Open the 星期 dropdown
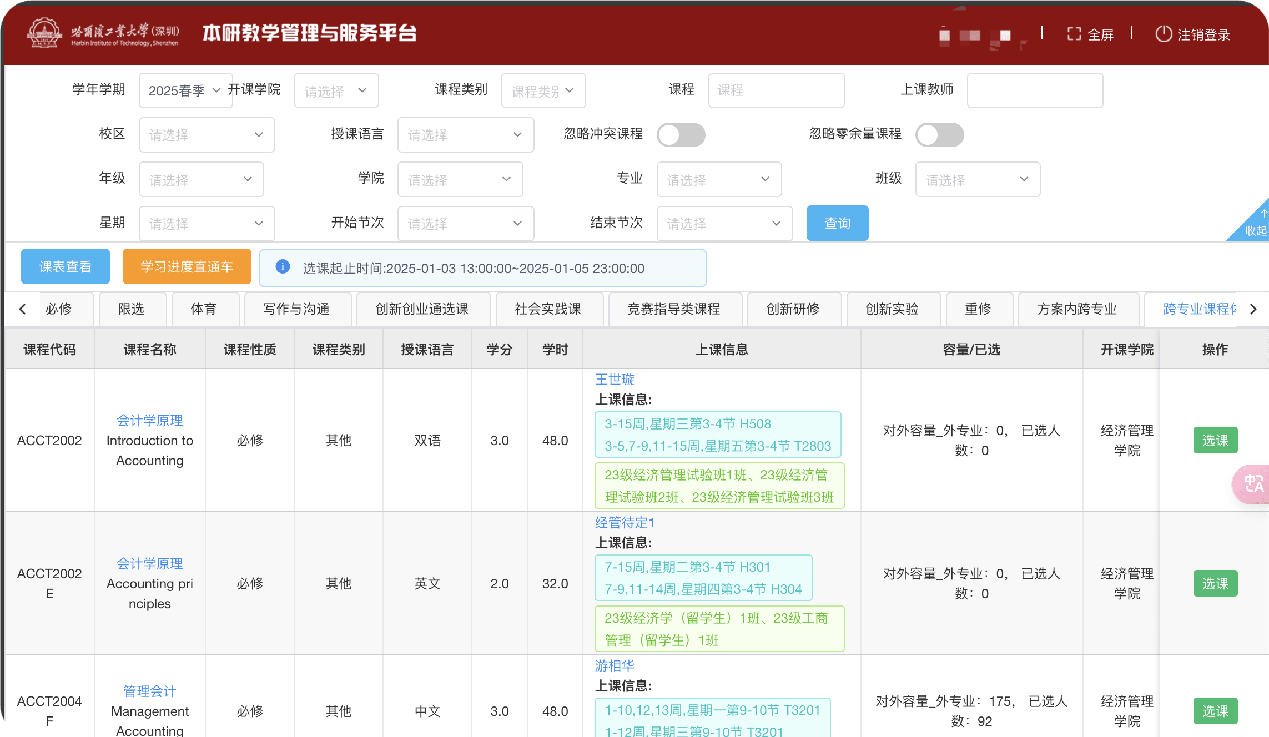This screenshot has width=1269, height=737. coord(207,224)
